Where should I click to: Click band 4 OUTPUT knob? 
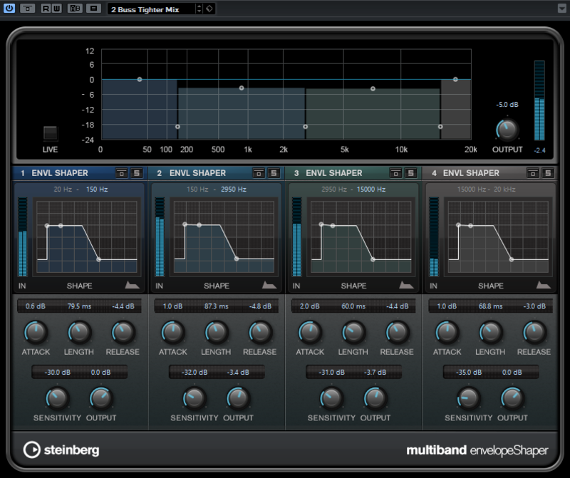point(512,398)
